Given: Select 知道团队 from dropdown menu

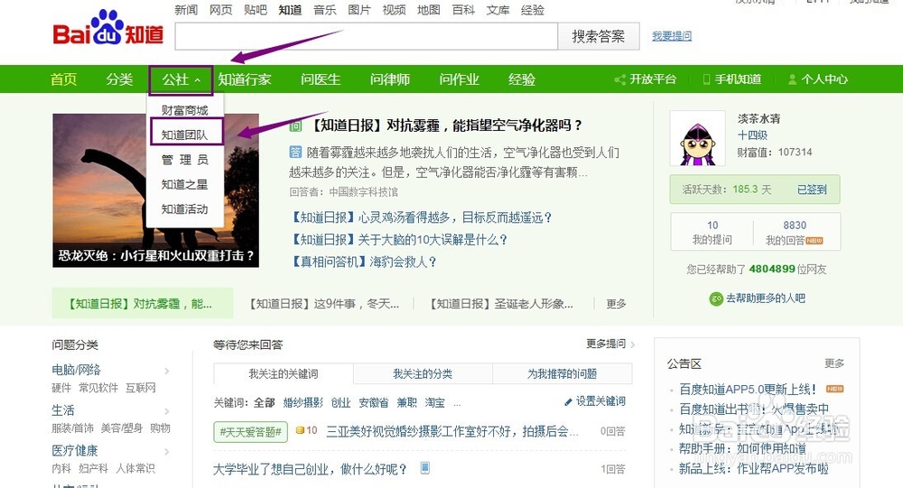Looking at the screenshot, I should pos(184,134).
